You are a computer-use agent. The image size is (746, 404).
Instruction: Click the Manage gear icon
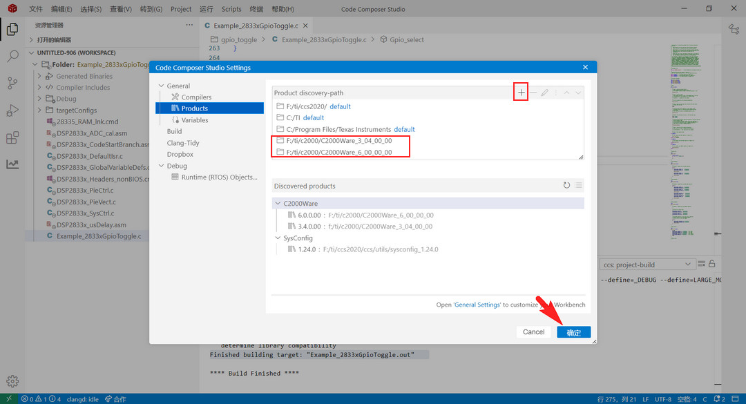tap(12, 381)
